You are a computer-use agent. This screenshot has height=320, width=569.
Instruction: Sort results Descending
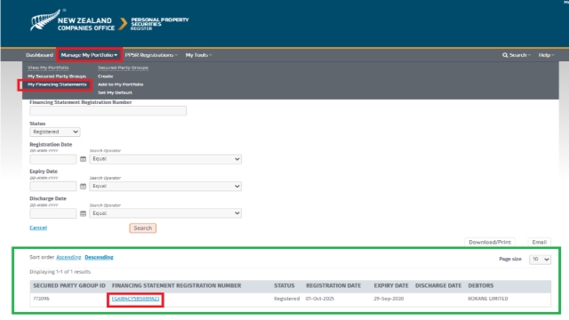[99, 257]
